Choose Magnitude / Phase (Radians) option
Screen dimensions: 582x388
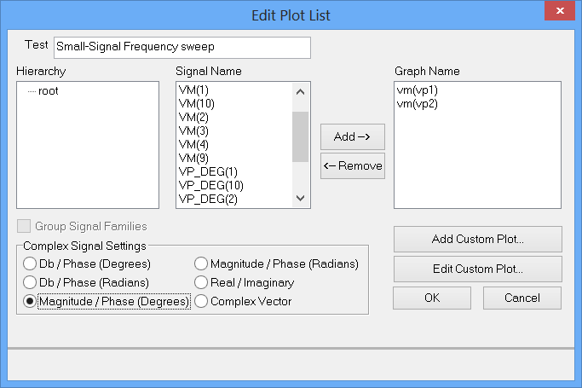point(201,263)
